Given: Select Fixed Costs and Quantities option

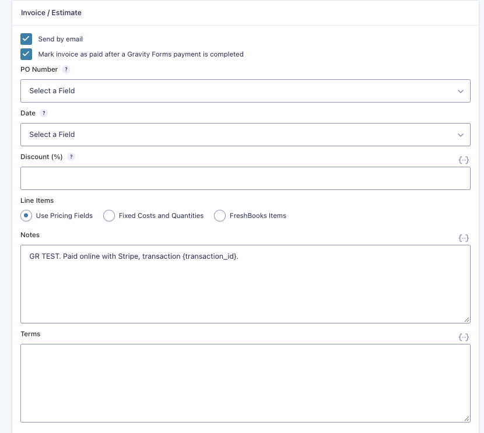Looking at the screenshot, I should (x=109, y=216).
